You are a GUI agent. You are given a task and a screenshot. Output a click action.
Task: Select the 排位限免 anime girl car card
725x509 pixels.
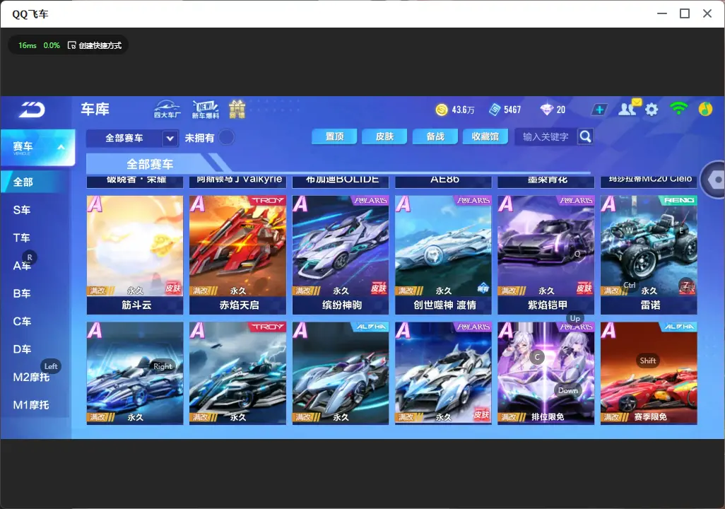click(546, 373)
